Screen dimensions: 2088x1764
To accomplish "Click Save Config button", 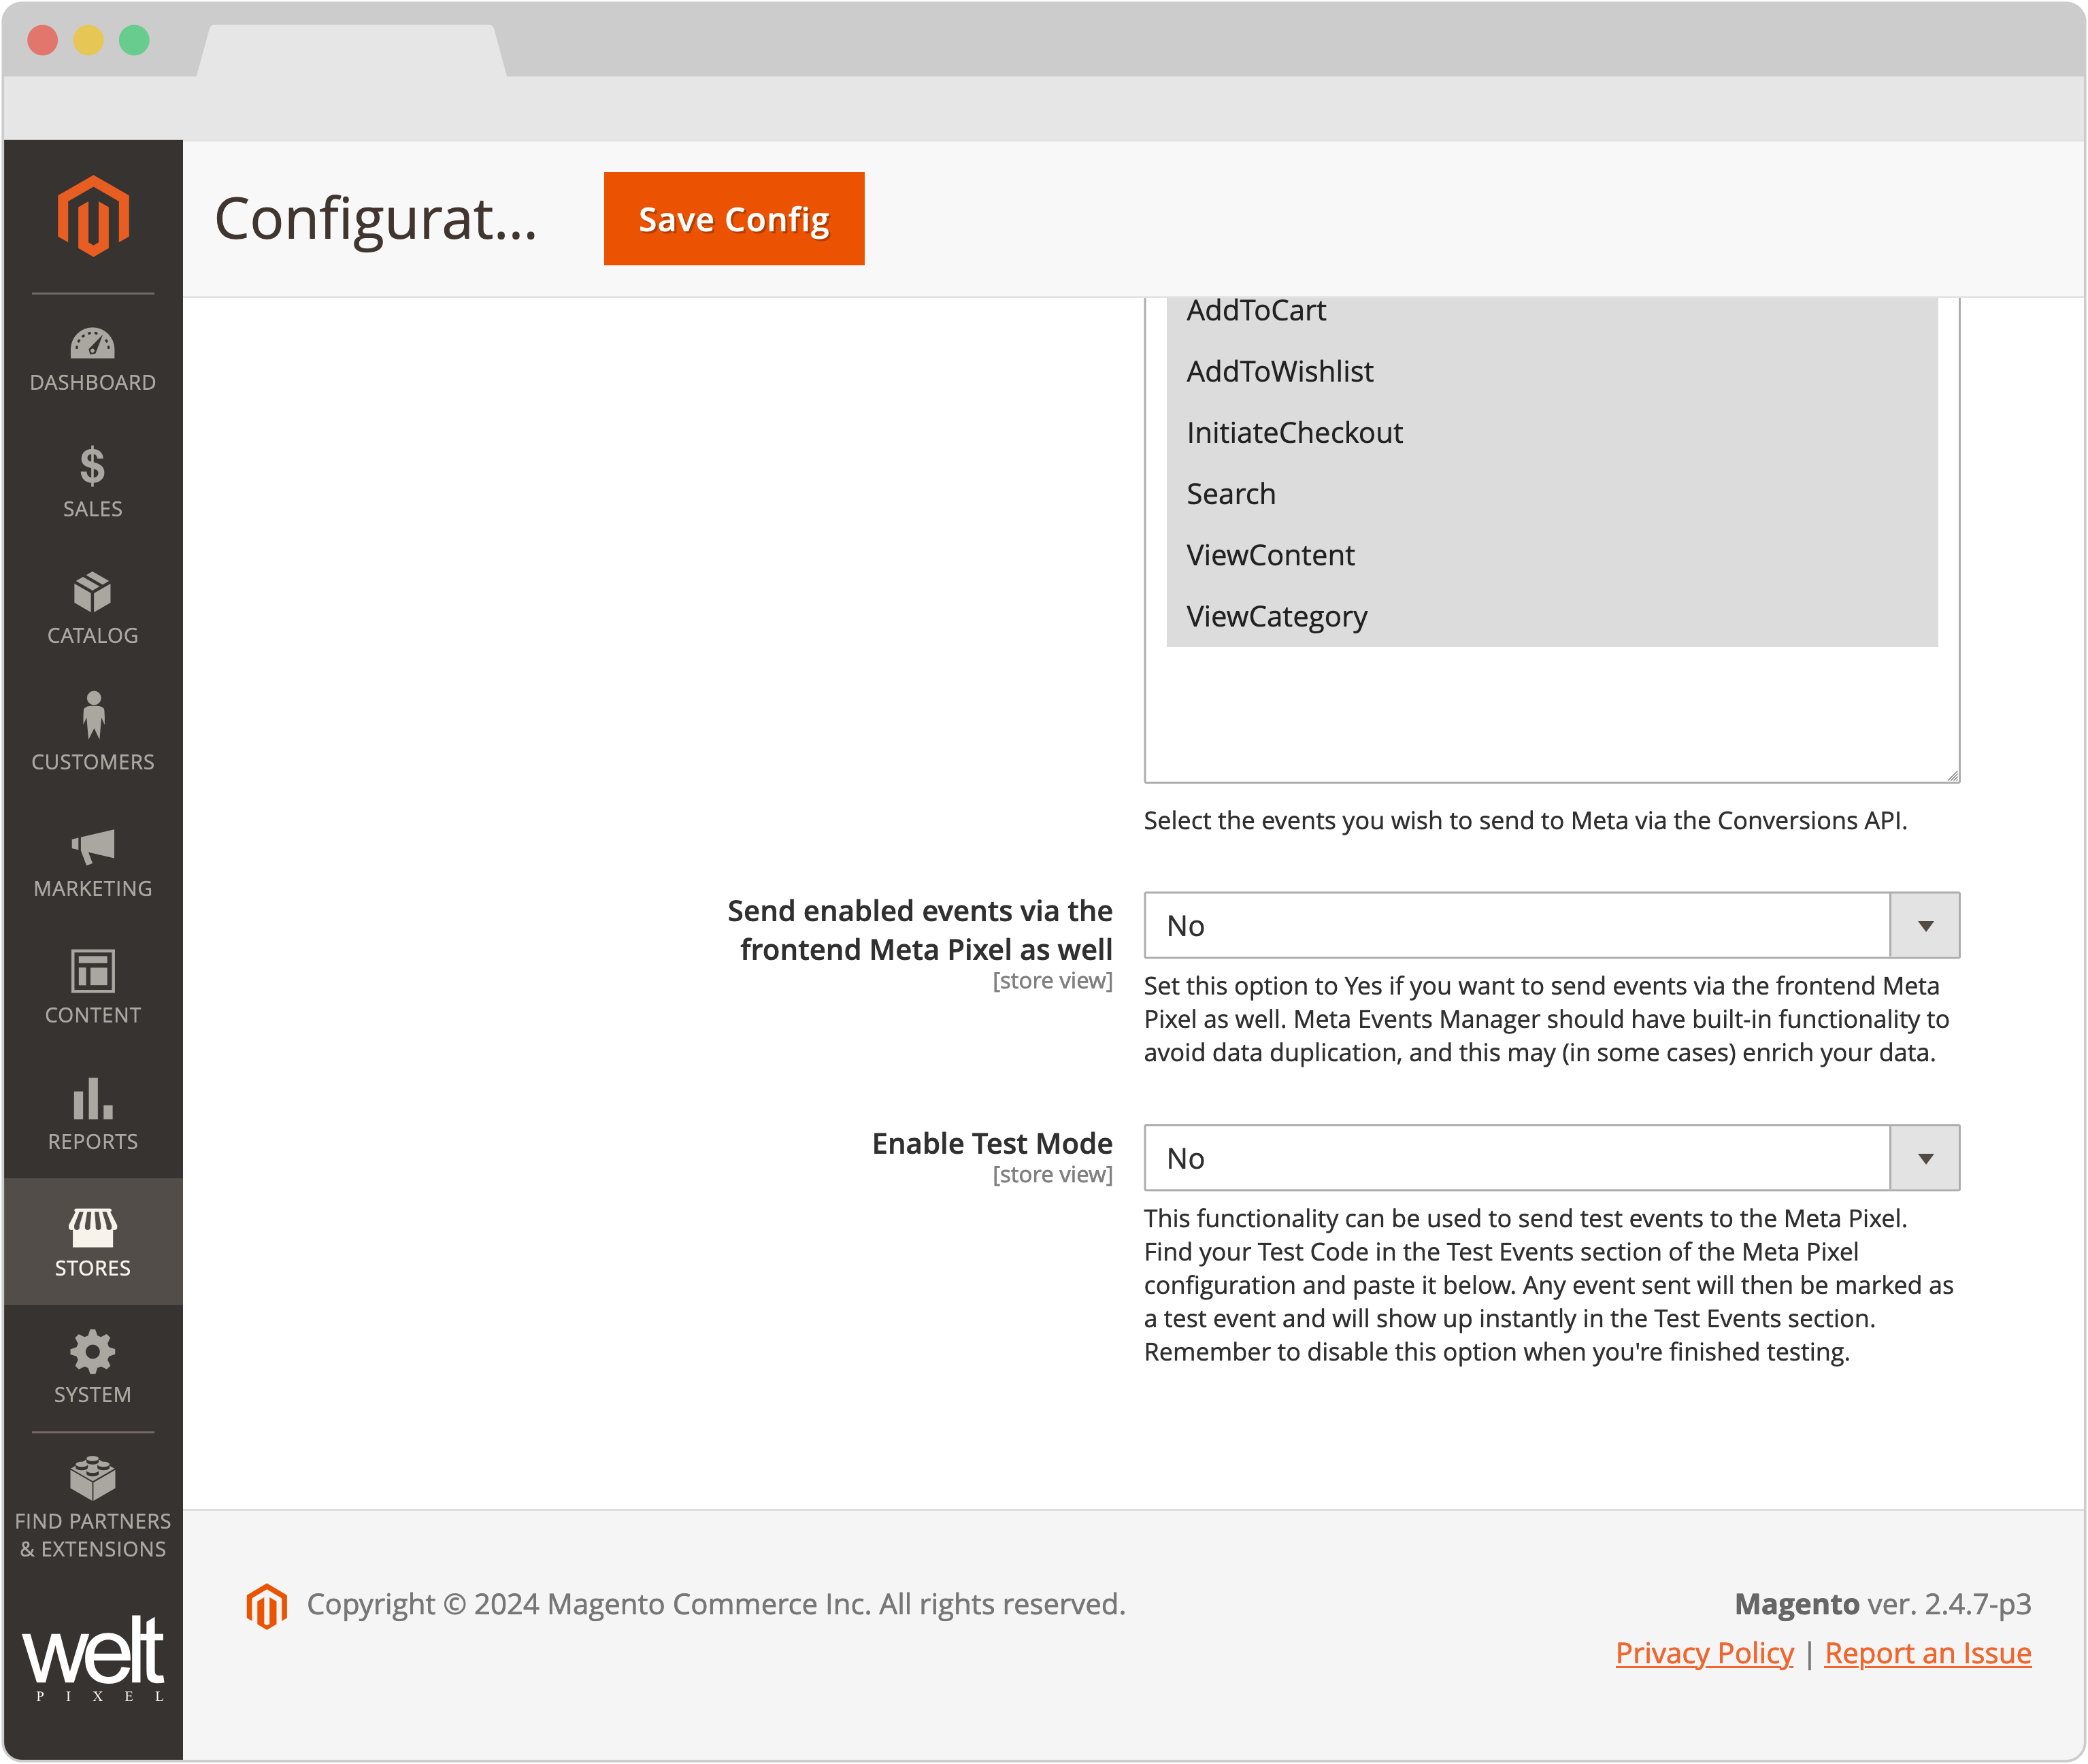I will (x=733, y=219).
